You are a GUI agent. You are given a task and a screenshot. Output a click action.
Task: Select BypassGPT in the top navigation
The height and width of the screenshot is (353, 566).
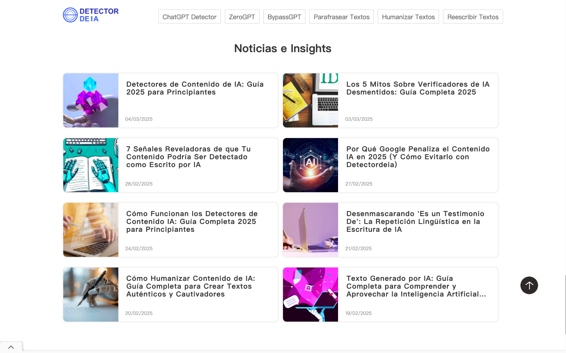[x=284, y=17]
